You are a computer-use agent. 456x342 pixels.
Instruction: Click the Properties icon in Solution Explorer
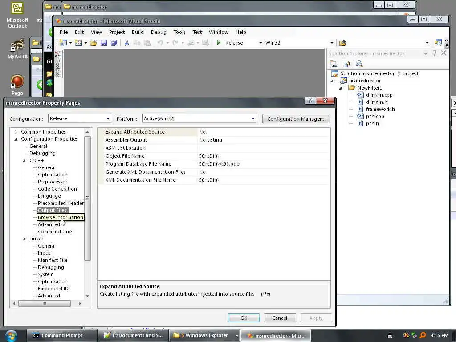tap(334, 64)
